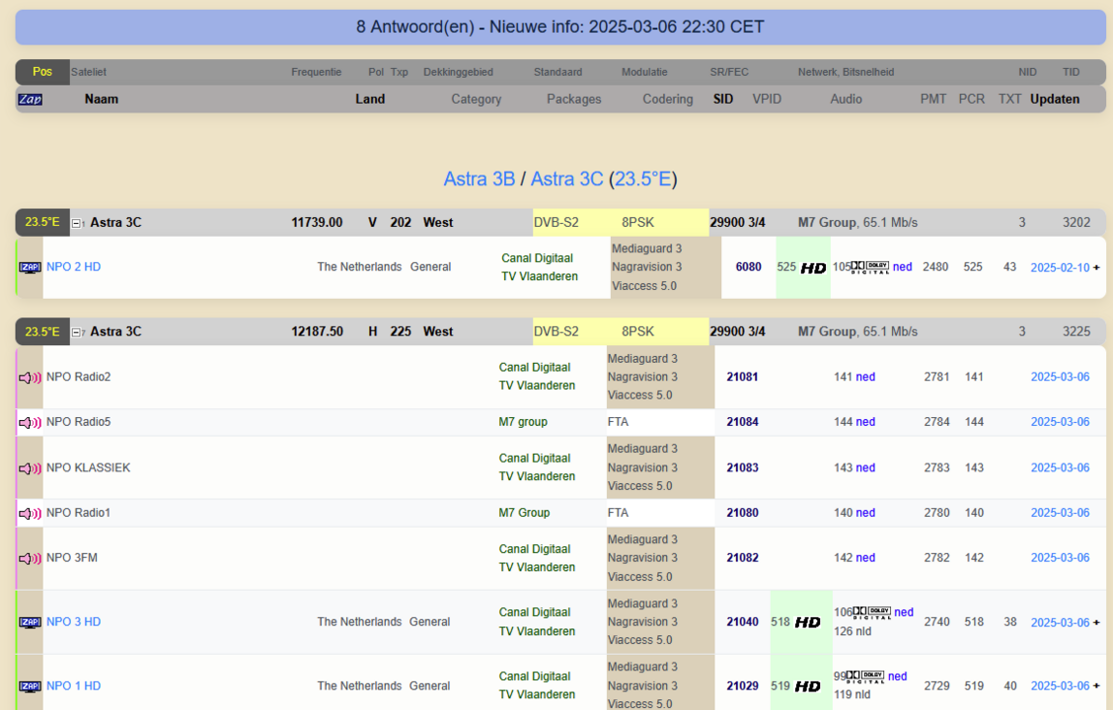Click the Zap icon beside NPO 1 HD
The height and width of the screenshot is (710, 1113).
point(30,686)
